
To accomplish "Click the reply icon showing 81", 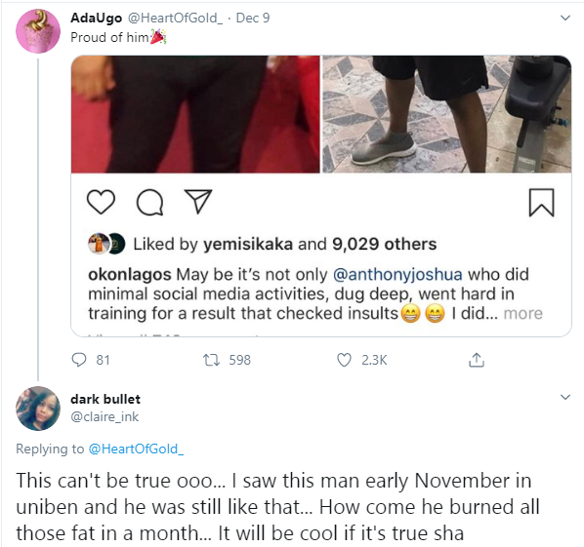I will pos(79,360).
